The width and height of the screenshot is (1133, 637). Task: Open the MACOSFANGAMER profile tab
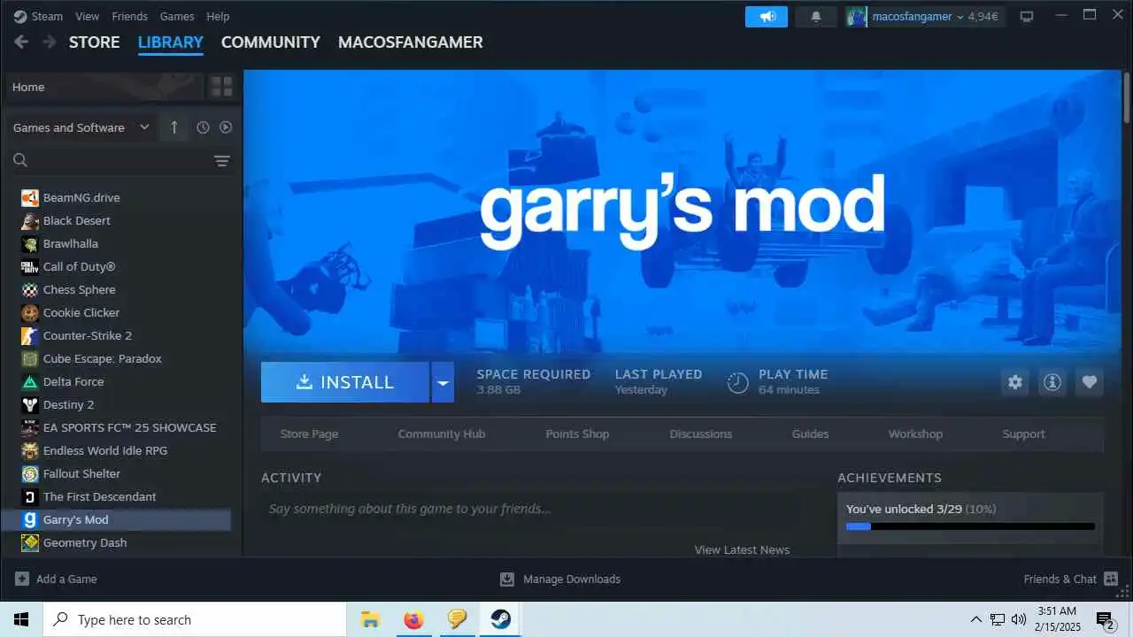(x=411, y=42)
